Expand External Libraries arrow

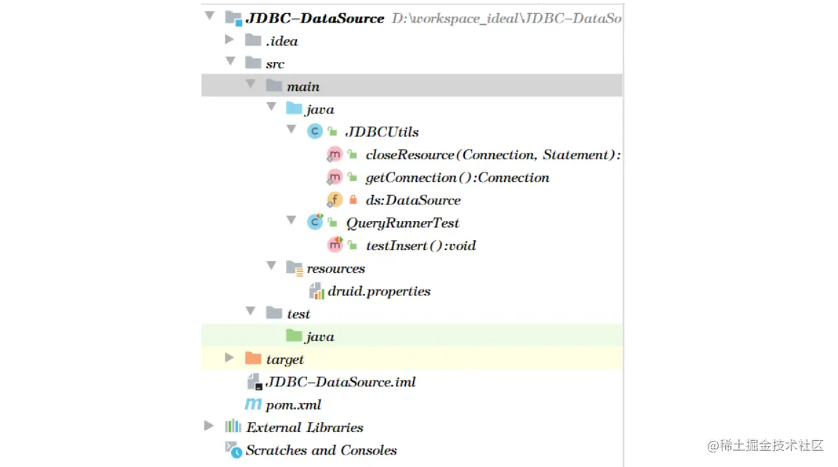[x=209, y=426]
